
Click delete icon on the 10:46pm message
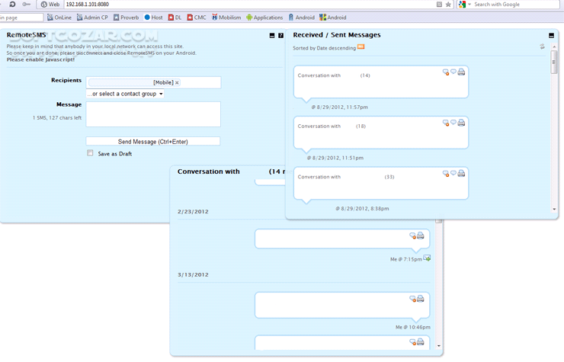(x=412, y=299)
